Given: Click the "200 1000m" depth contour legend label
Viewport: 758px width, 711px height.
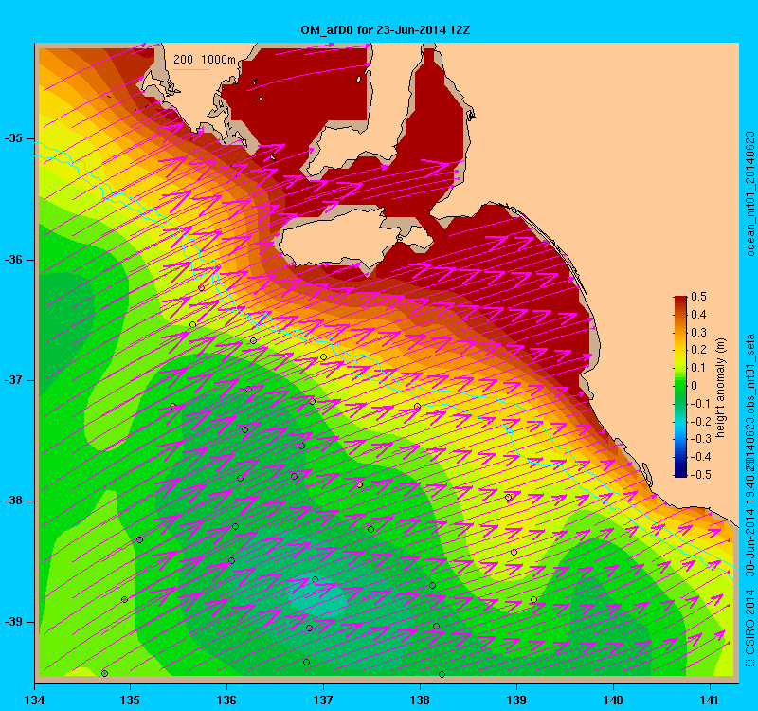Looking at the screenshot, I should point(205,59).
